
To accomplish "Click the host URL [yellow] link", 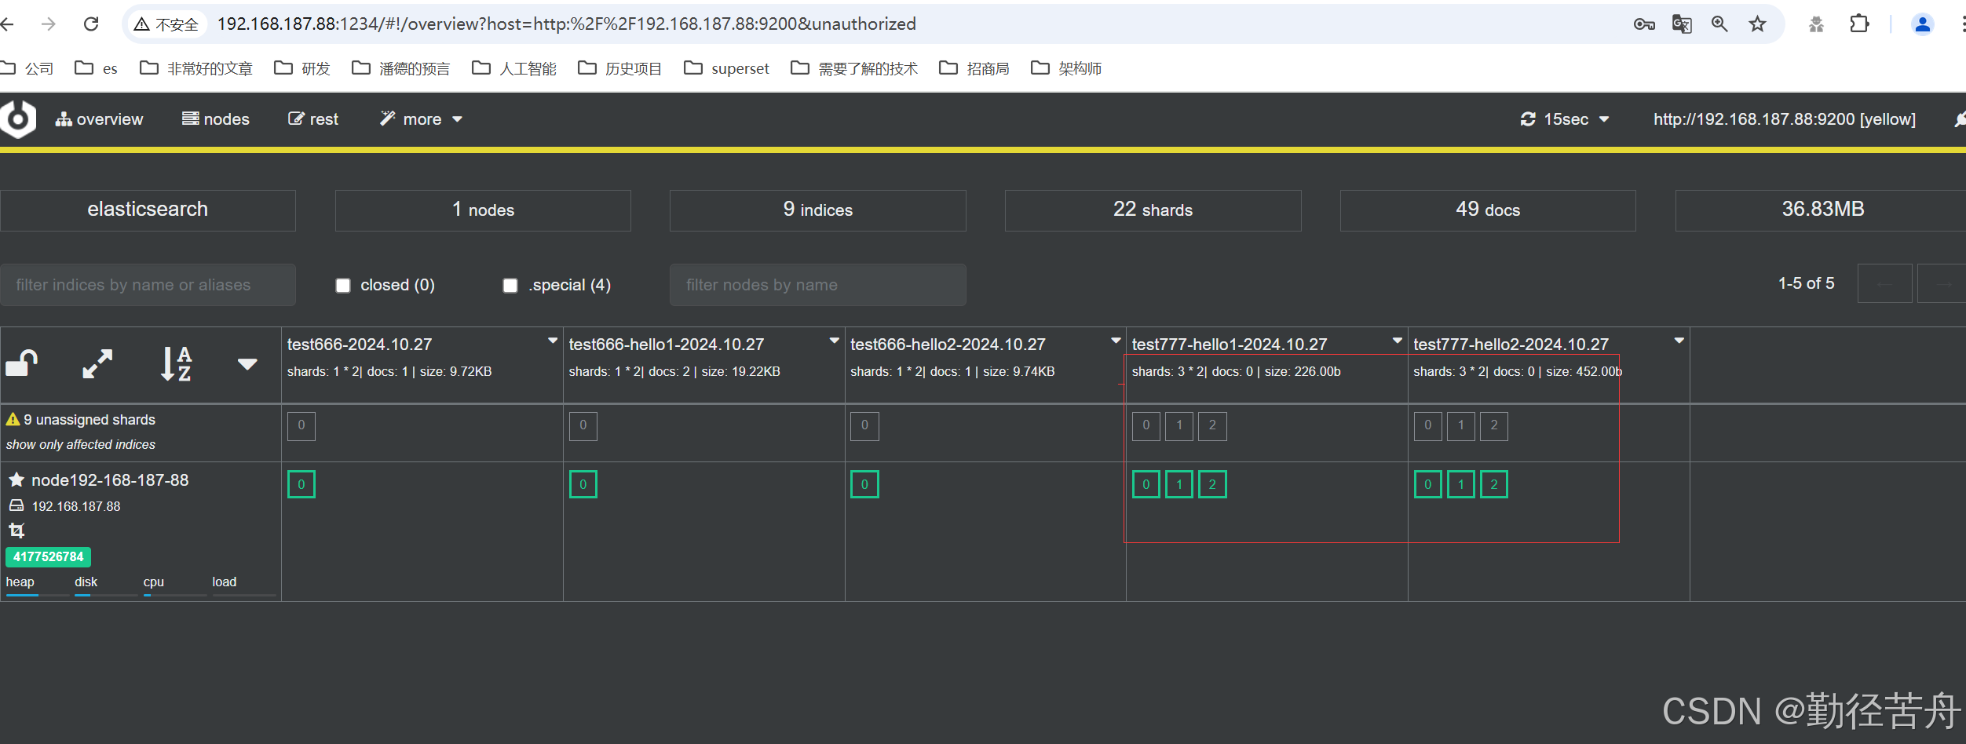I will (x=1784, y=119).
